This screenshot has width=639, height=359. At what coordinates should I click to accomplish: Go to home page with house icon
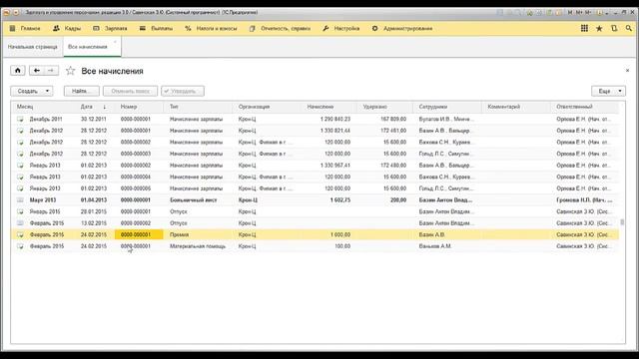pyautogui.click(x=18, y=71)
